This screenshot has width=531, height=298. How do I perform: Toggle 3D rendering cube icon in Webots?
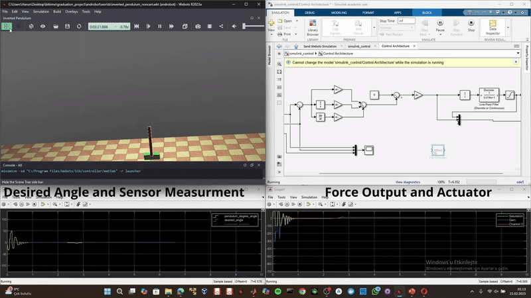coord(185,26)
